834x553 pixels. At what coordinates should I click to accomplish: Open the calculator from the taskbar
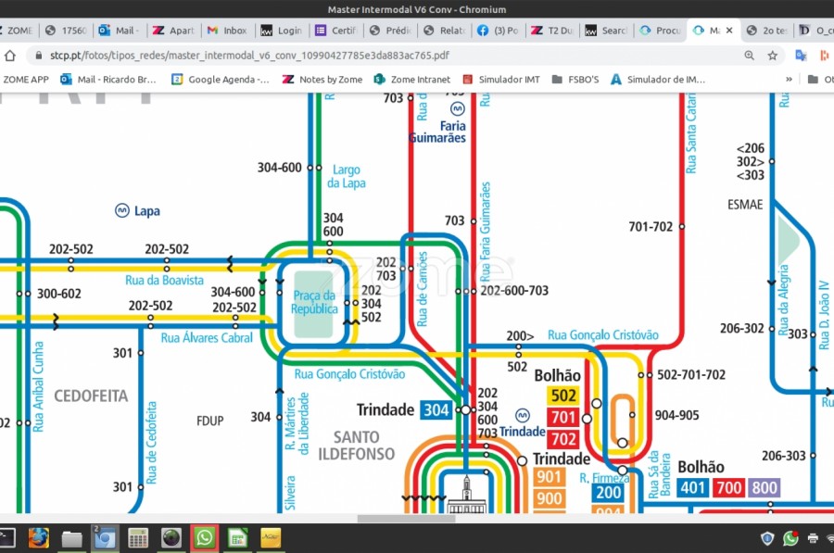coord(138,537)
